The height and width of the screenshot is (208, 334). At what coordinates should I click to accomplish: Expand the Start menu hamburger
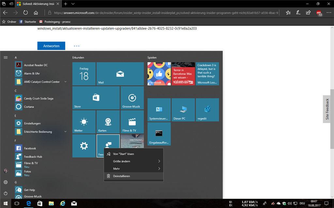point(6,58)
